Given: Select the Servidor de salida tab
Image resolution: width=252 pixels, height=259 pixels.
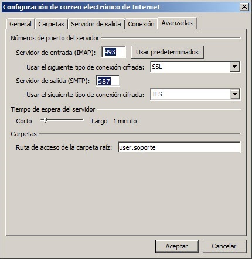Looking at the screenshot, I should 96,24.
